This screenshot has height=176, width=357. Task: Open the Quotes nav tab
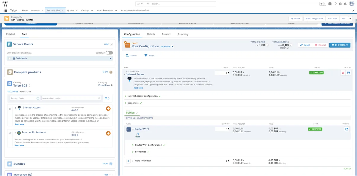pyautogui.click(x=71, y=10)
